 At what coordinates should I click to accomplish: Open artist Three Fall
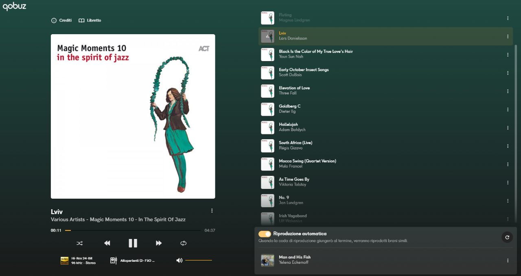[288, 94]
